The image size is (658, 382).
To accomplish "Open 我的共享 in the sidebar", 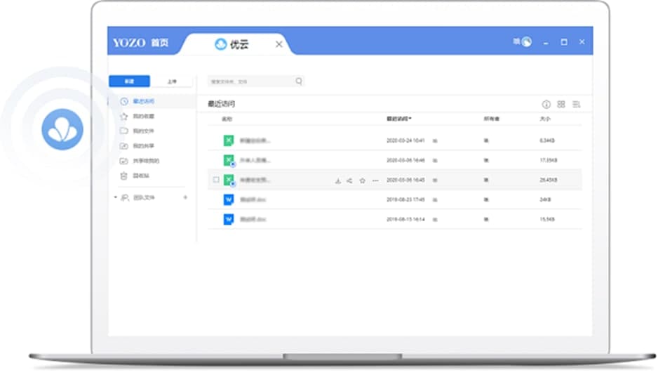I will click(x=137, y=146).
